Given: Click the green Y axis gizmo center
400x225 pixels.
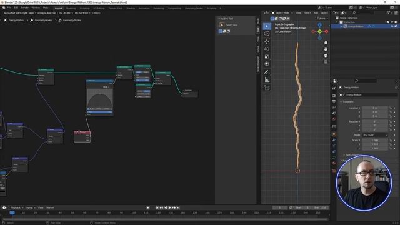Looking at the screenshot, I should [x=319, y=31].
